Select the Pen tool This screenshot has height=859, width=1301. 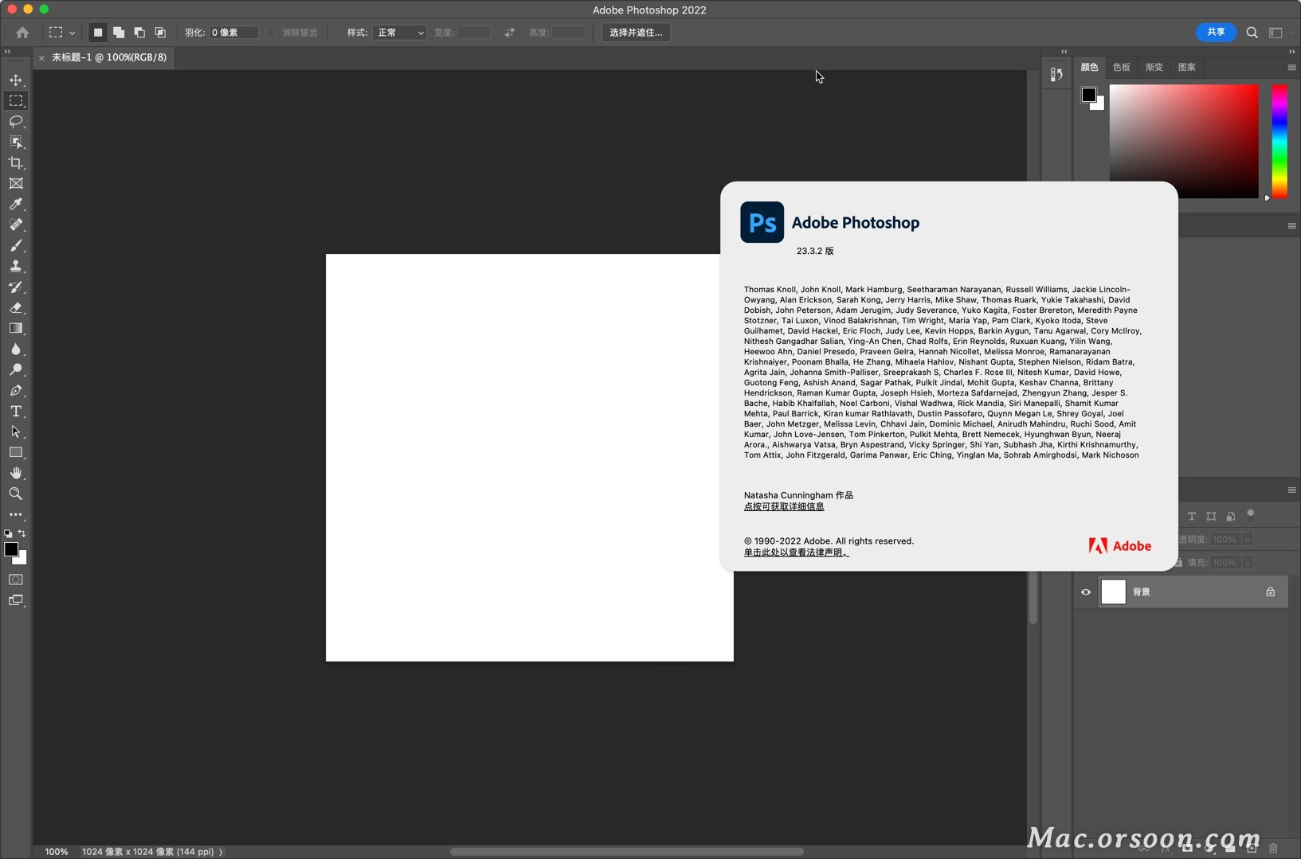click(x=16, y=390)
